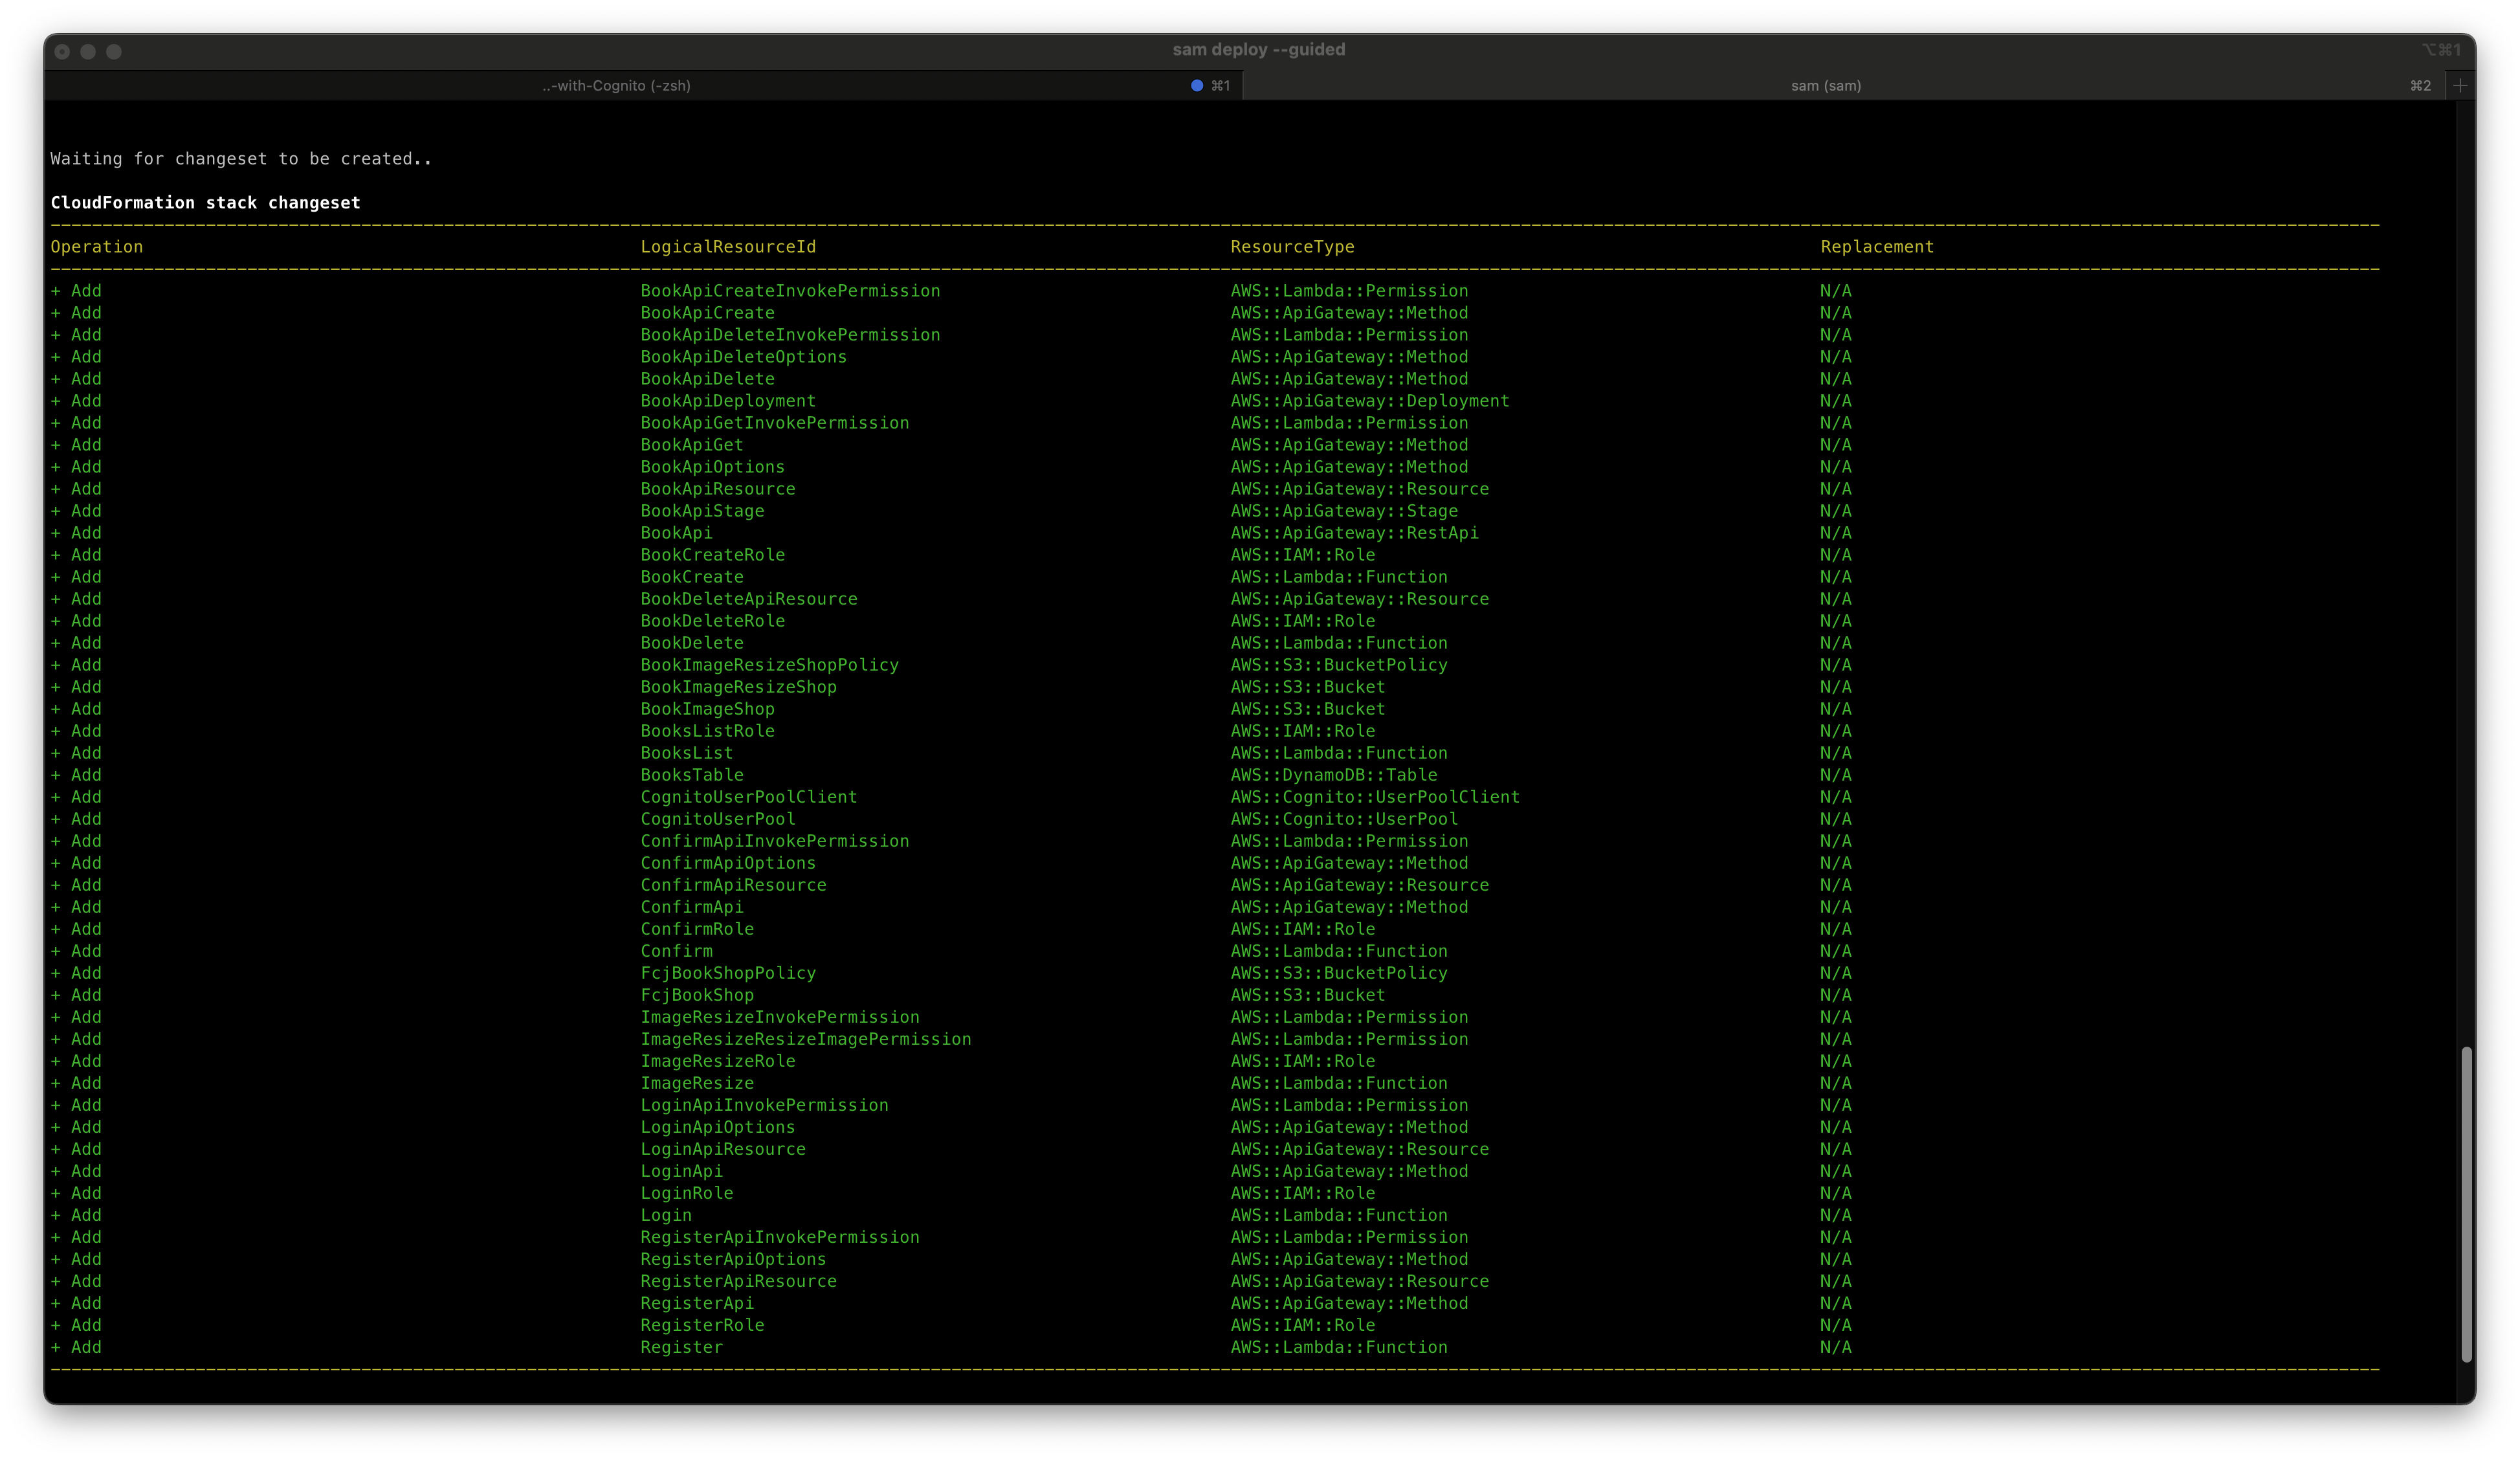Click the LogicalResourceId column header

point(728,247)
